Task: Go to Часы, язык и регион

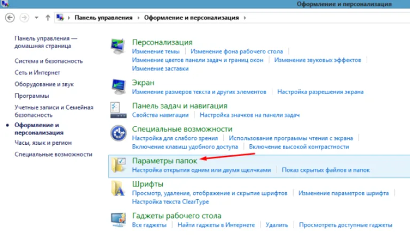Action: point(43,143)
